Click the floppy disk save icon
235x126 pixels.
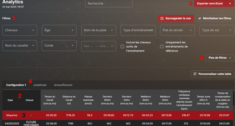tap(162, 18)
